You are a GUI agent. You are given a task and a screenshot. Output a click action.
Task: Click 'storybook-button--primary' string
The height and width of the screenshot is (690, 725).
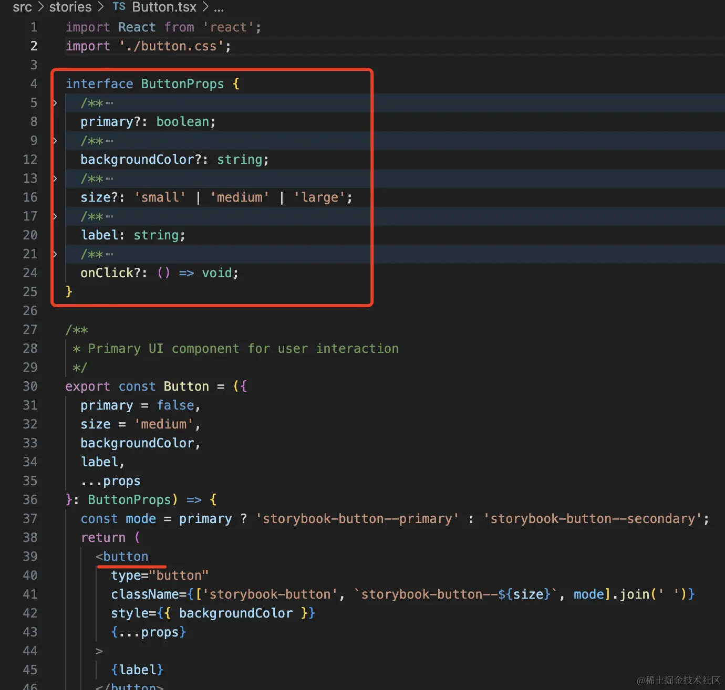(x=357, y=519)
